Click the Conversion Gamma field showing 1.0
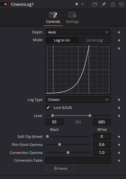The width and height of the screenshot is (126, 179). 102,153
